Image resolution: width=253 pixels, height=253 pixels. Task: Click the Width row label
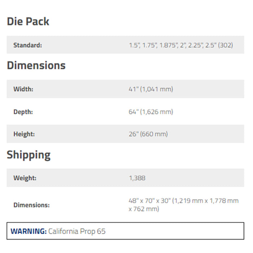tap(23, 89)
